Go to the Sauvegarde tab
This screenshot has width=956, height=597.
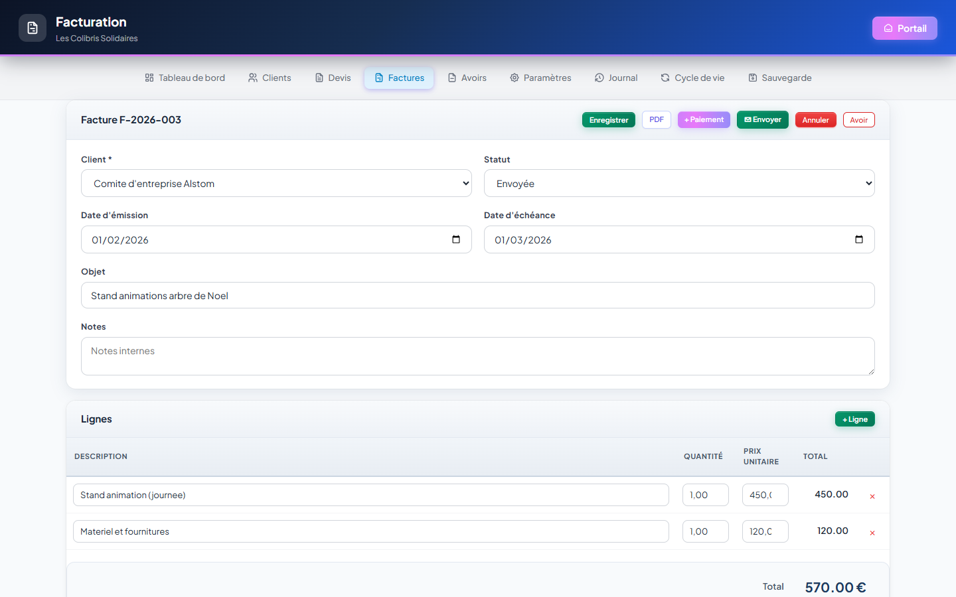780,78
